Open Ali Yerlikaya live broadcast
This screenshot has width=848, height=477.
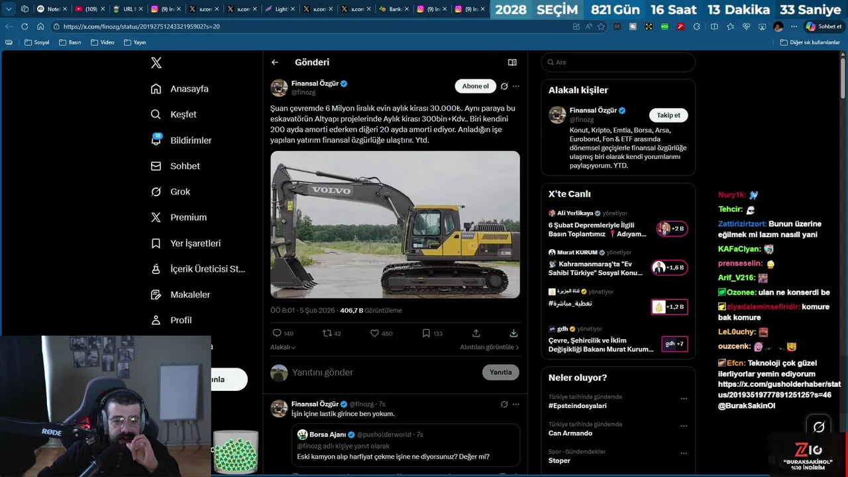[x=618, y=224]
